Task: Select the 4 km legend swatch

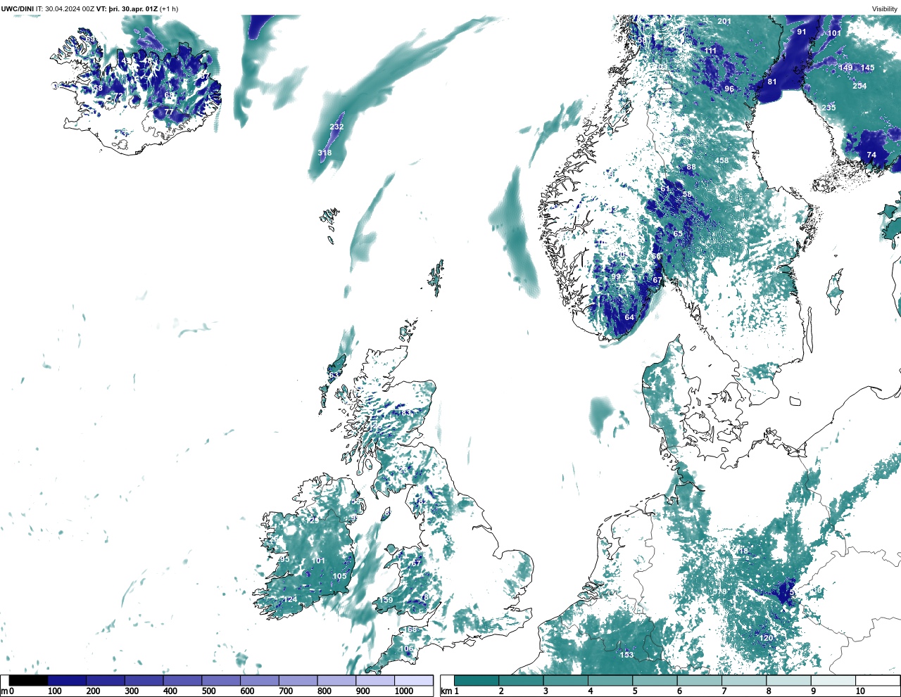Action: point(610,680)
